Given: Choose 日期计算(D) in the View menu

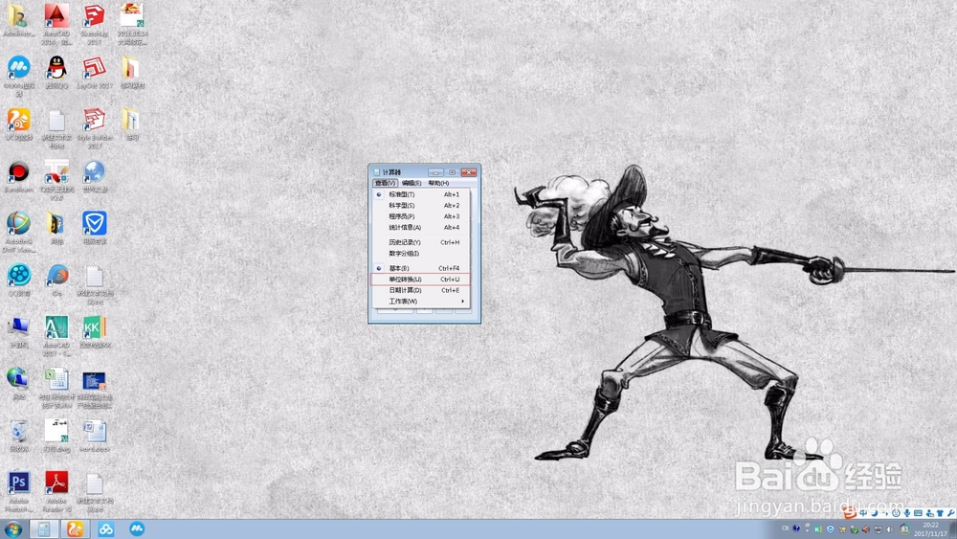Looking at the screenshot, I should tap(420, 290).
